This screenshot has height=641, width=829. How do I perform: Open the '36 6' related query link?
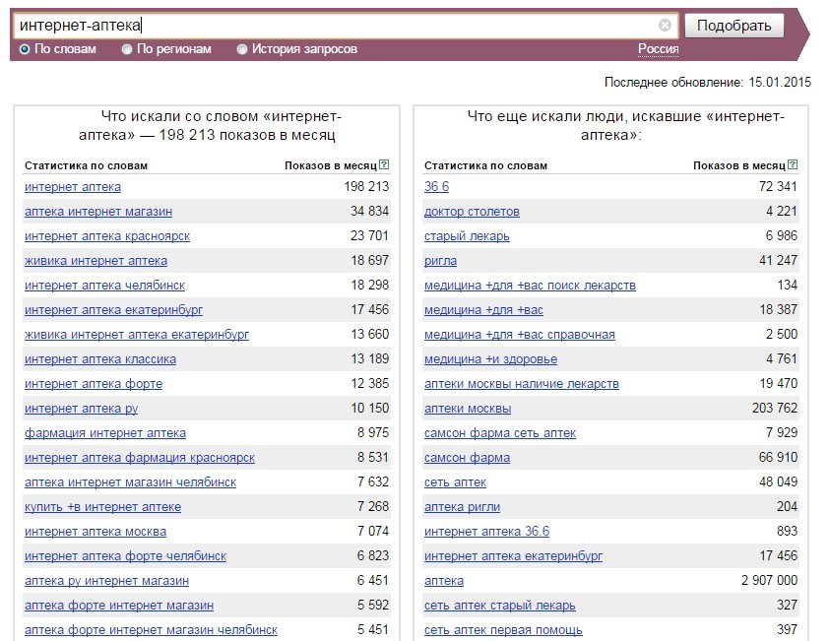pos(437,186)
